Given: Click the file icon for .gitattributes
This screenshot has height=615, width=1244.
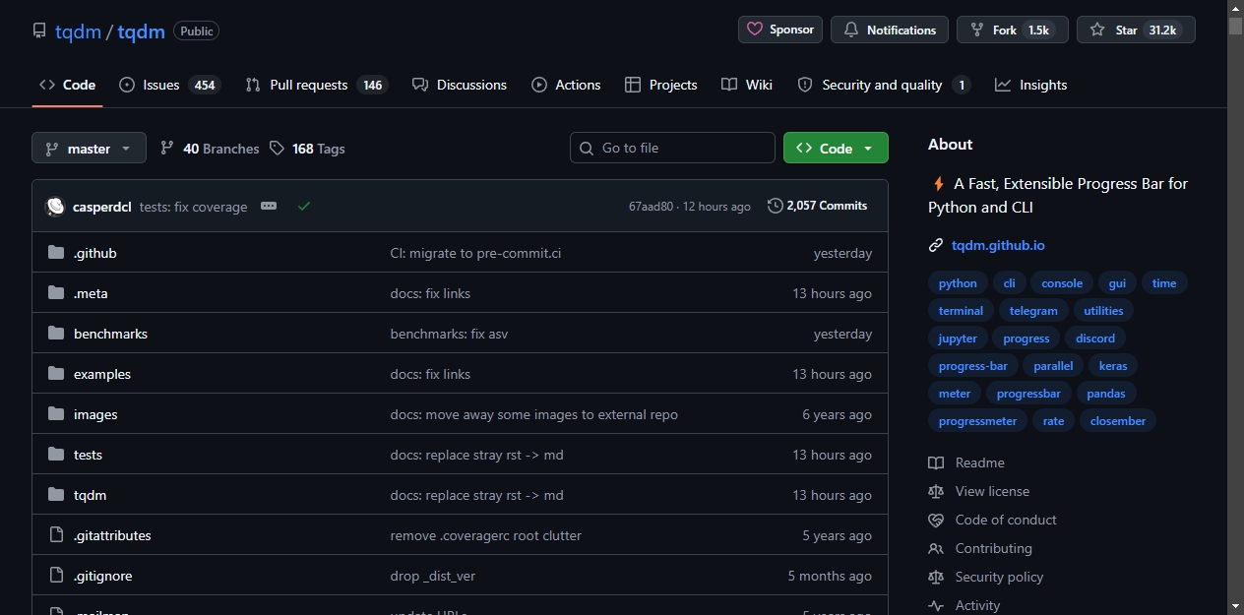Looking at the screenshot, I should 56,535.
